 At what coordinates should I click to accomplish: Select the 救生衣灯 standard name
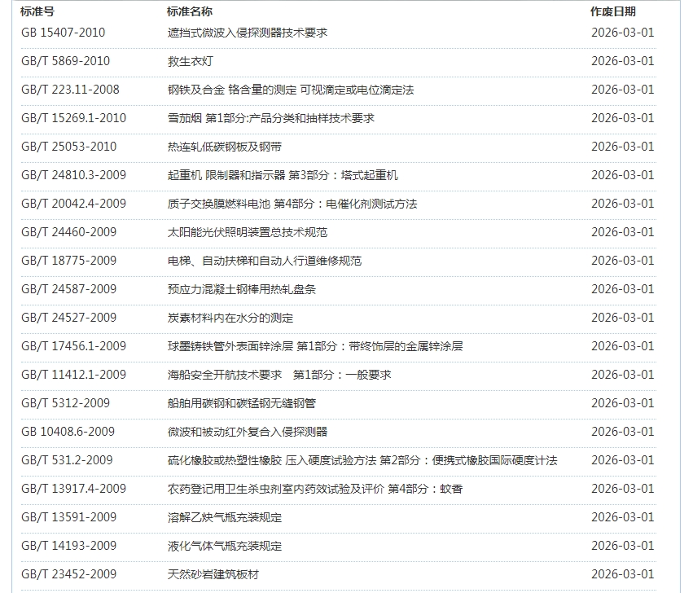(x=190, y=61)
